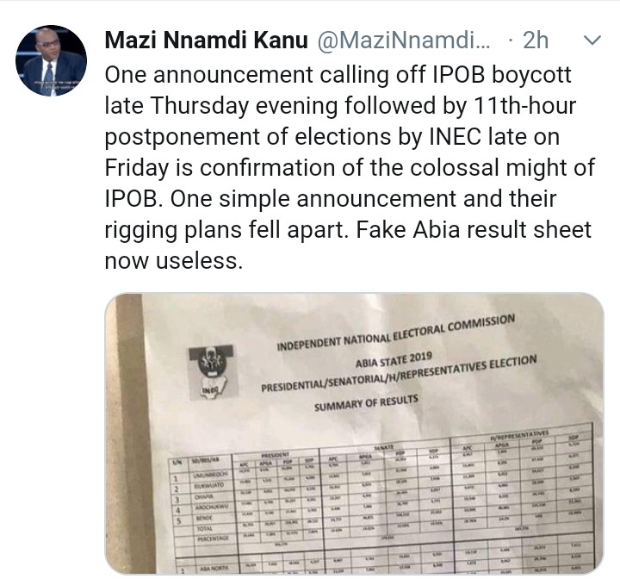
Task: Click the 2h tweet timestamp
Action: [x=535, y=40]
